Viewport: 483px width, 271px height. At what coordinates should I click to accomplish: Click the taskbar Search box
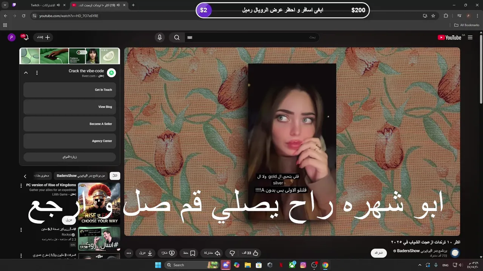(x=192, y=265)
